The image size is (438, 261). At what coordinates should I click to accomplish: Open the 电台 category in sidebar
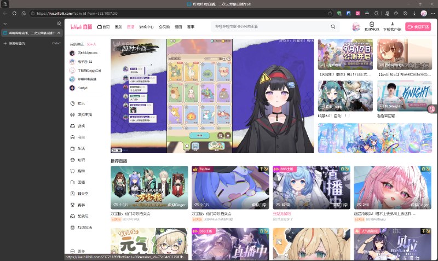(77, 137)
